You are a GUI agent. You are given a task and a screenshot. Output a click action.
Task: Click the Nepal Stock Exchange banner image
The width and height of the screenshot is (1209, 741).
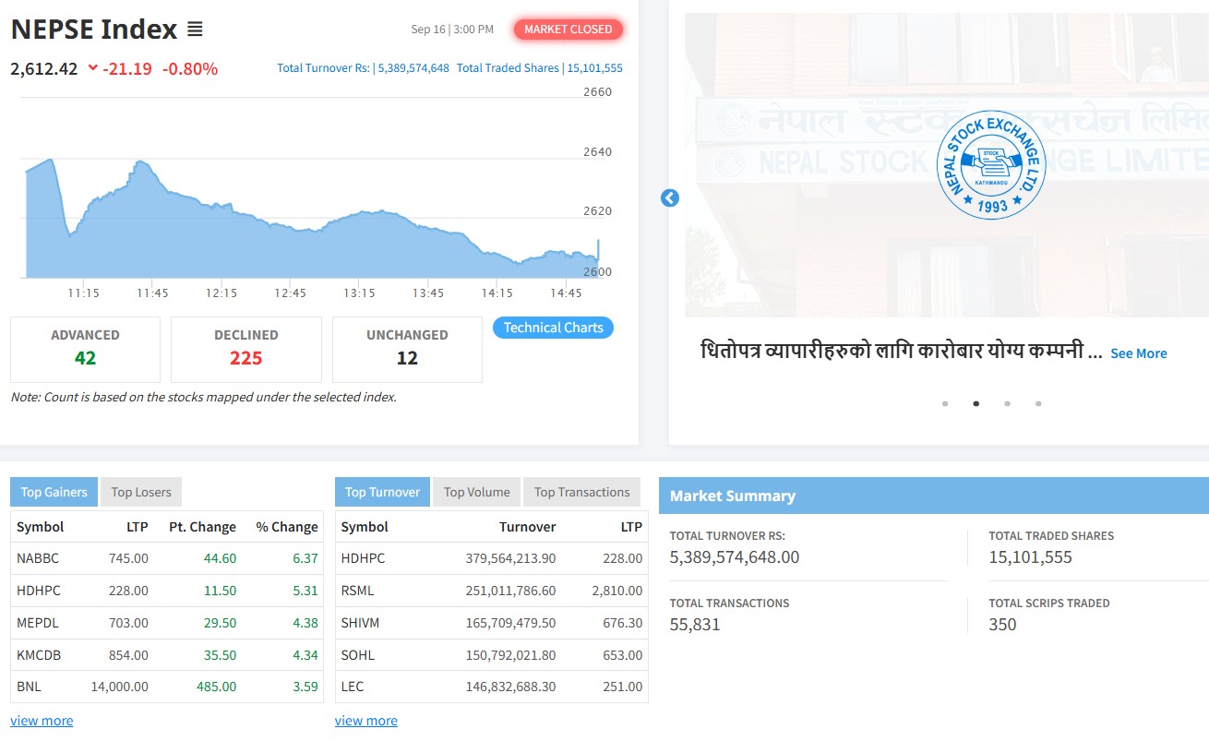[947, 165]
